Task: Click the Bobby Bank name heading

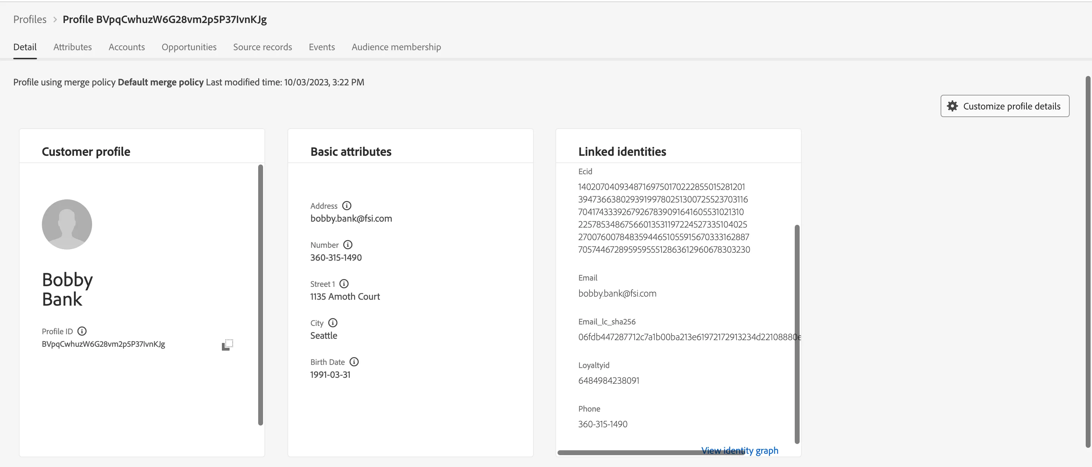Action: [67, 290]
